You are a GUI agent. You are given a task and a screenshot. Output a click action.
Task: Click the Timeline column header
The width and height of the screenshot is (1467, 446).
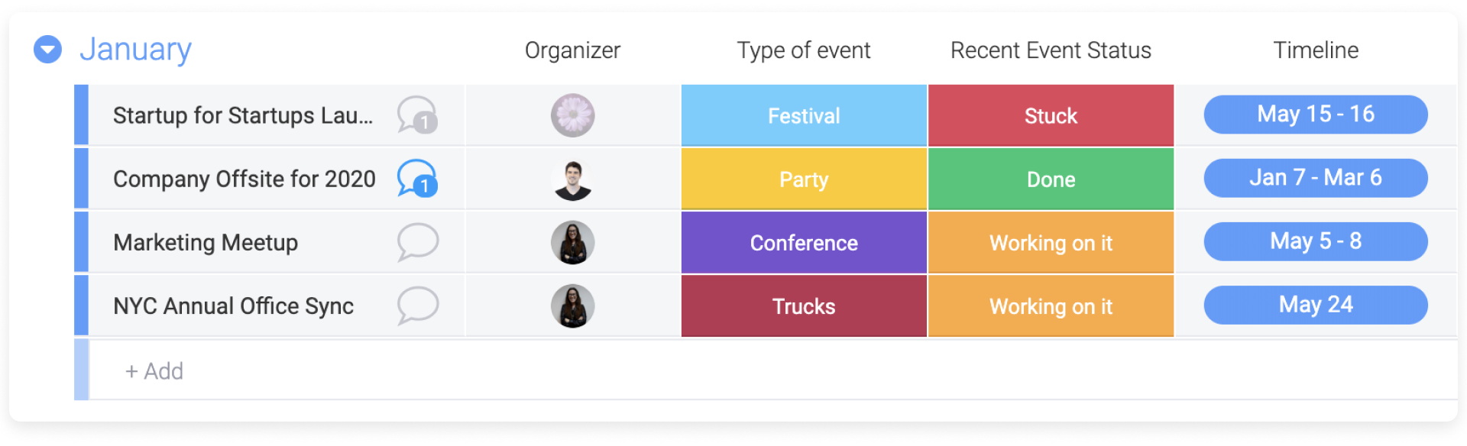tap(1316, 50)
